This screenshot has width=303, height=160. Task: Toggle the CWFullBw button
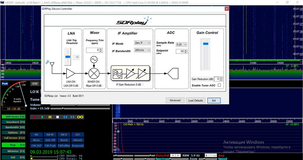(x=64, y=146)
